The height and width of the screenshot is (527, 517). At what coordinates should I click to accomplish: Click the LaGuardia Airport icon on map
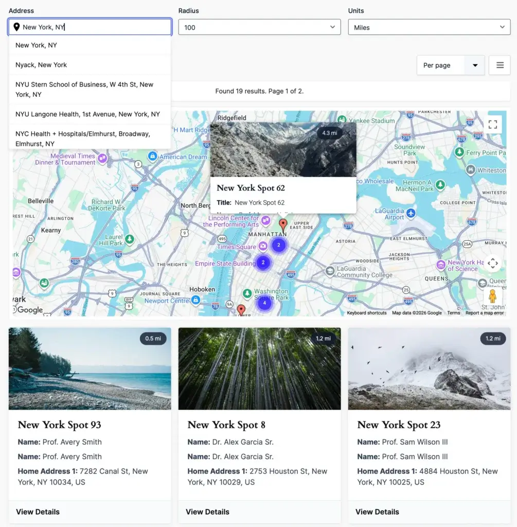(411, 213)
